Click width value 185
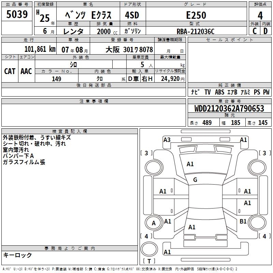The image size is (273, 273). (x=235, y=123)
